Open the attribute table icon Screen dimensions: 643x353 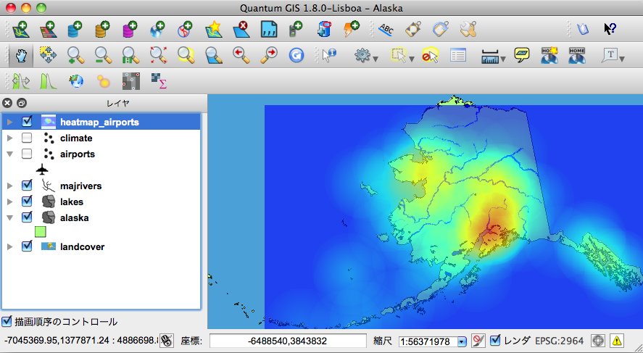pos(457,54)
